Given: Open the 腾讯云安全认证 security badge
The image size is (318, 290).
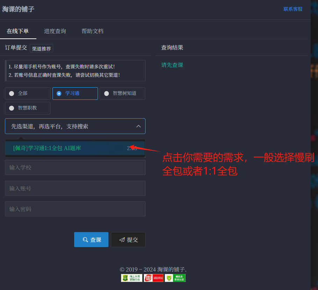Looking at the screenshot, I should 175,278.
